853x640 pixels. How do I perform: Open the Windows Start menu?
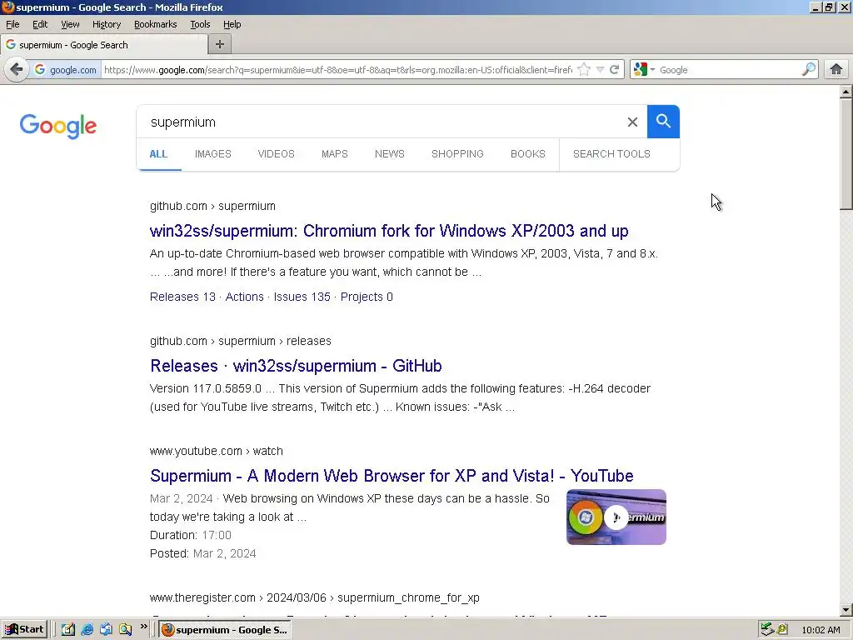[25, 630]
